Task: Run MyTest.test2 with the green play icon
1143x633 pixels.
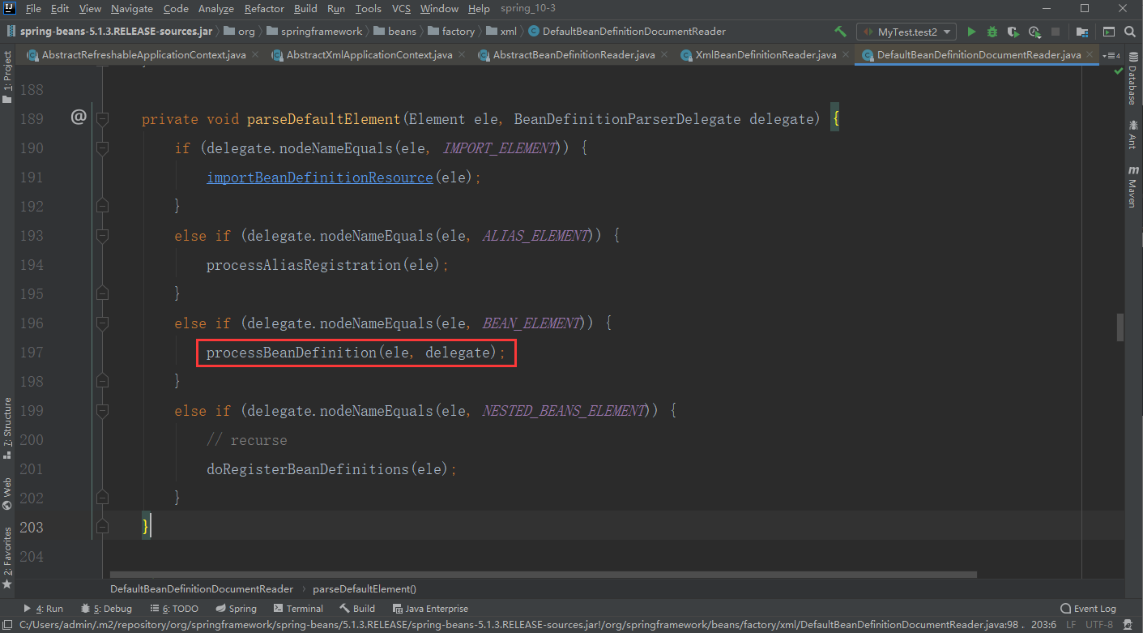Action: pos(971,32)
